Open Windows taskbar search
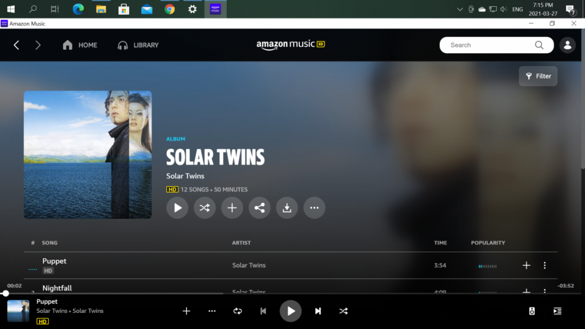The height and width of the screenshot is (329, 585). click(33, 9)
